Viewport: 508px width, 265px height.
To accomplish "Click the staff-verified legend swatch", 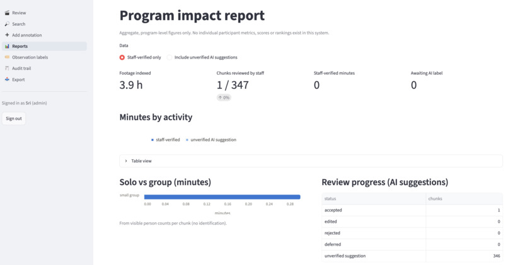I will click(153, 140).
